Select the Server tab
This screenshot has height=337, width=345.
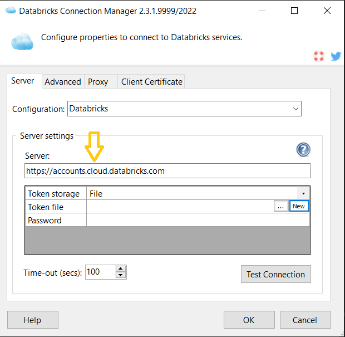[x=23, y=81]
